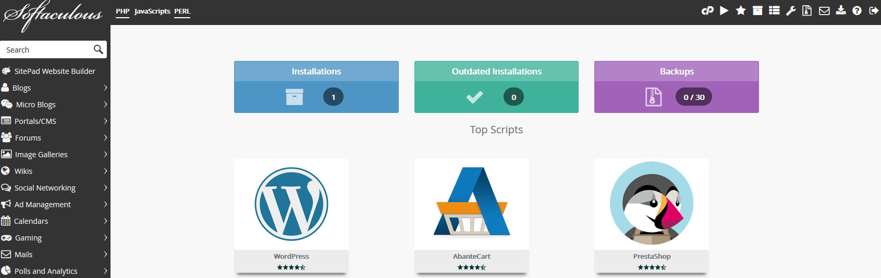This screenshot has width=881, height=278.
Task: Open demos with the play icon
Action: click(724, 10)
